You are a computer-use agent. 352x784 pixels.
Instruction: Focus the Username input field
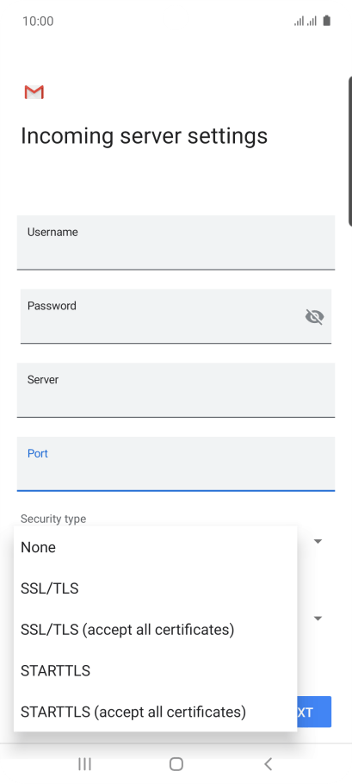[176, 242]
